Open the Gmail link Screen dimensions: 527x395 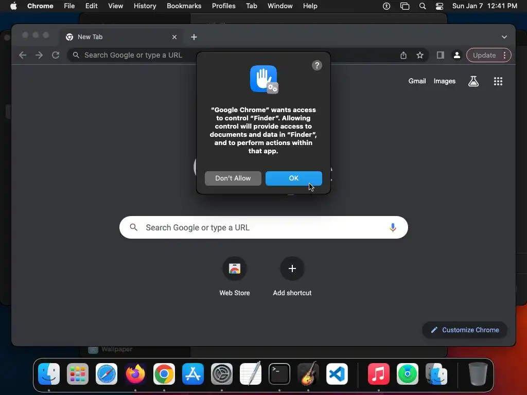pos(417,81)
